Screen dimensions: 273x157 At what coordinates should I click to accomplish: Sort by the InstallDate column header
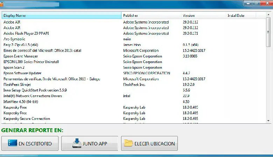[x=241, y=15]
